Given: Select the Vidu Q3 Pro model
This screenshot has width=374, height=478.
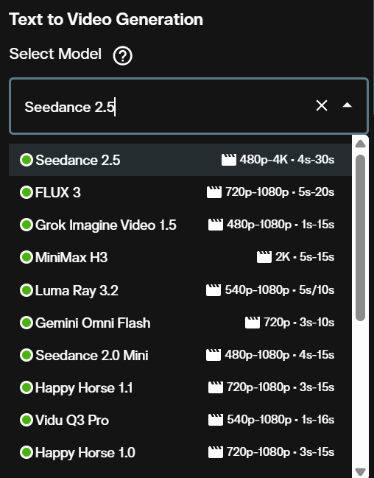Looking at the screenshot, I should click(x=180, y=420).
